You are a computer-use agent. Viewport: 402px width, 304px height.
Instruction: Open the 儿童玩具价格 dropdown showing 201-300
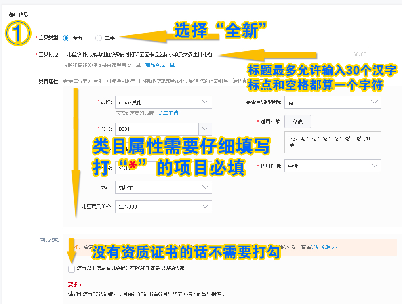163,207
